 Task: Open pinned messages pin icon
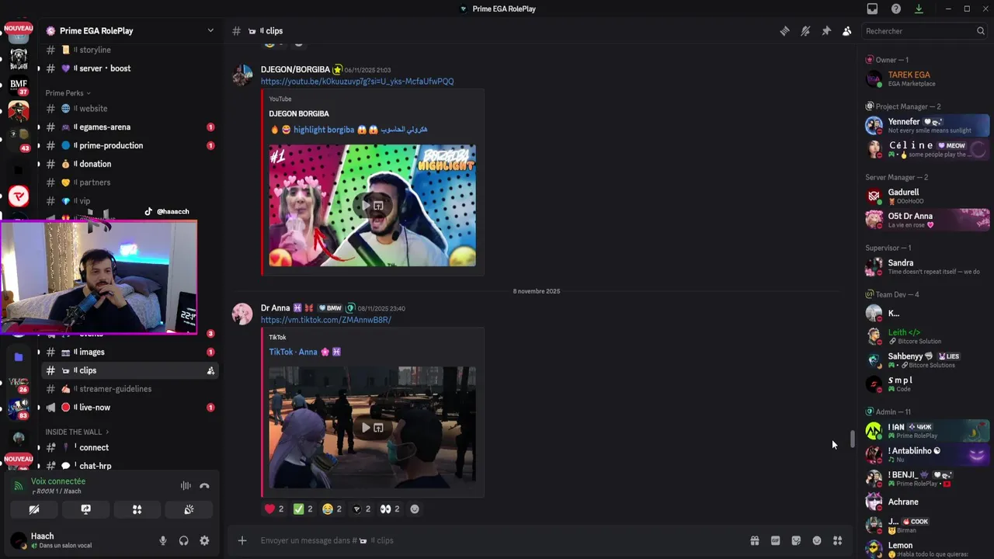pyautogui.click(x=826, y=31)
